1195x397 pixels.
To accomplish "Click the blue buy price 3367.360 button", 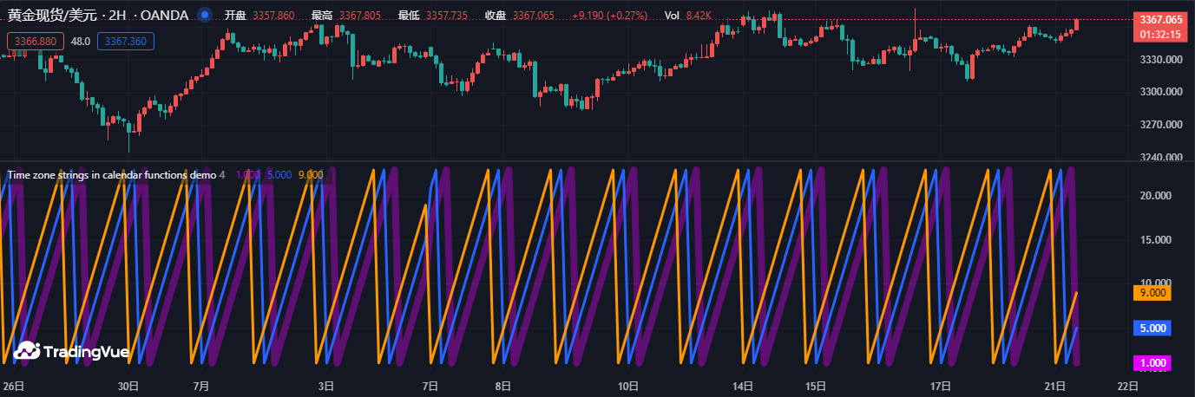I will (x=126, y=41).
